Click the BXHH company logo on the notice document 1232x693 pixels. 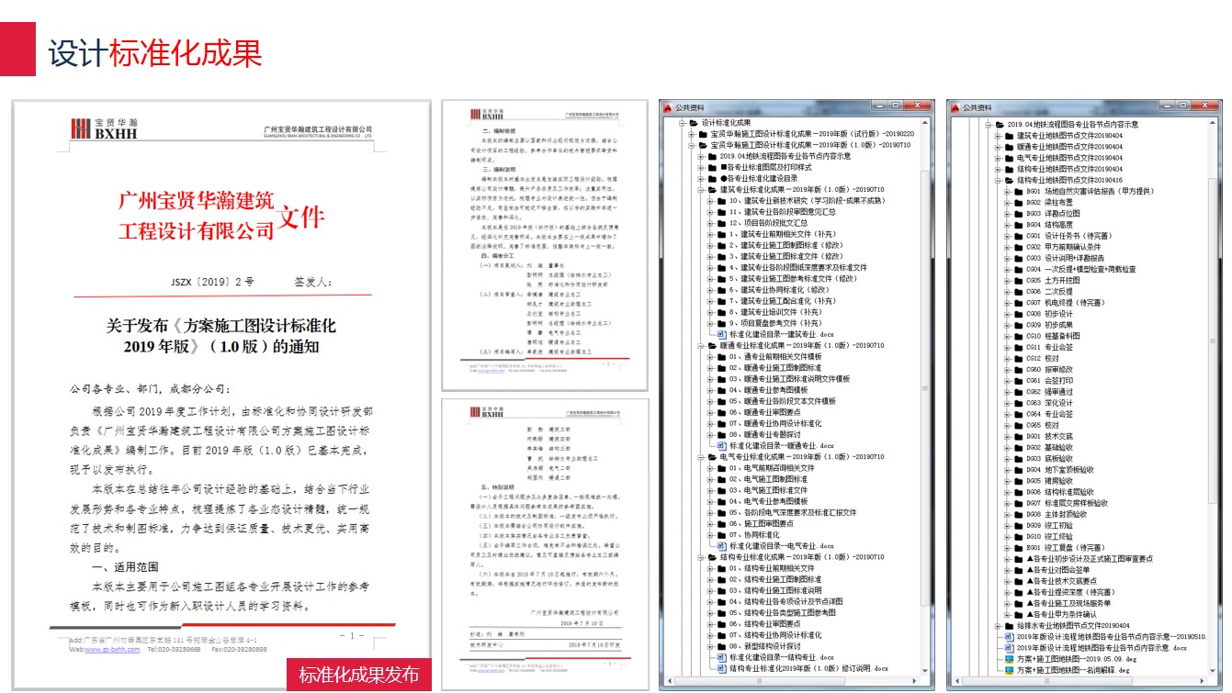pos(104,129)
